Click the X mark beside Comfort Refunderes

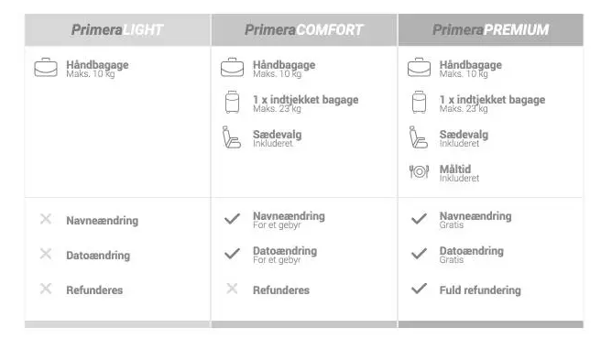[232, 289]
